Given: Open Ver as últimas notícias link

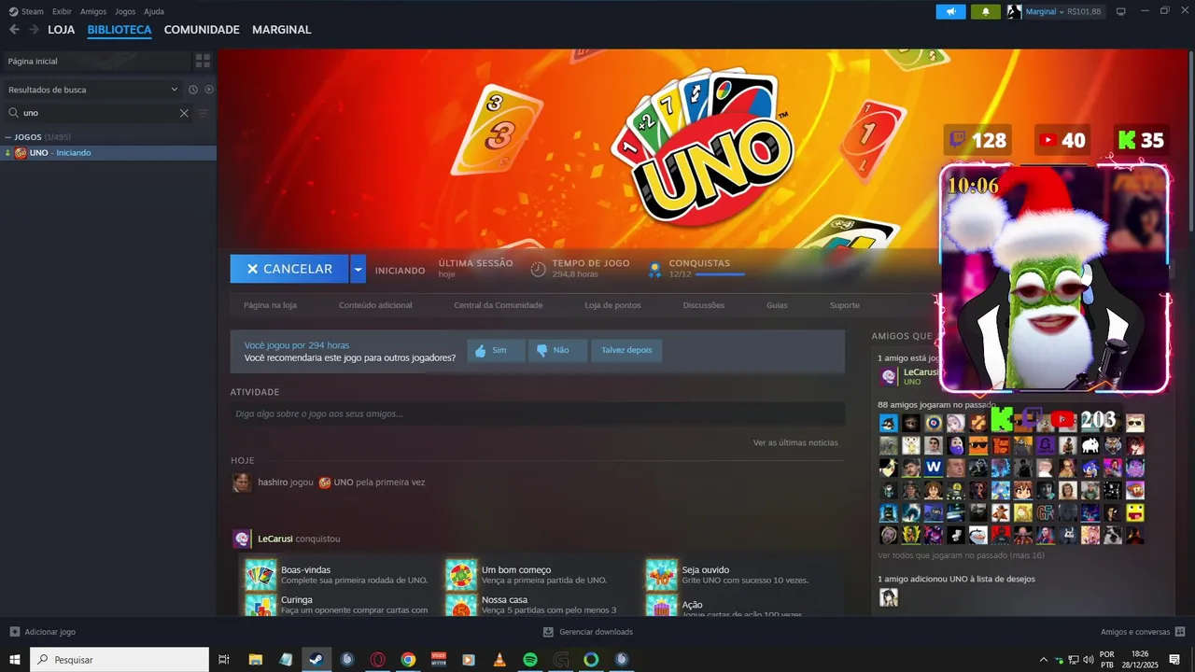Looking at the screenshot, I should point(795,442).
